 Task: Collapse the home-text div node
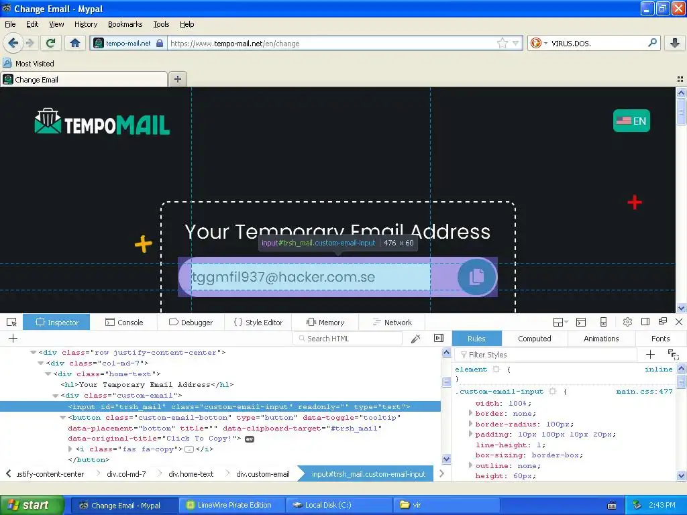[x=48, y=374]
